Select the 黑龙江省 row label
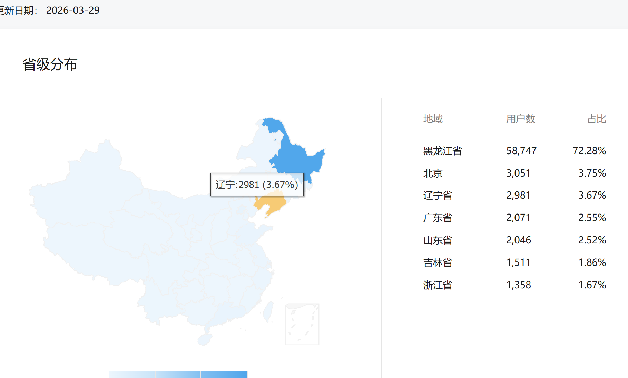The width and height of the screenshot is (628, 378). tap(443, 151)
